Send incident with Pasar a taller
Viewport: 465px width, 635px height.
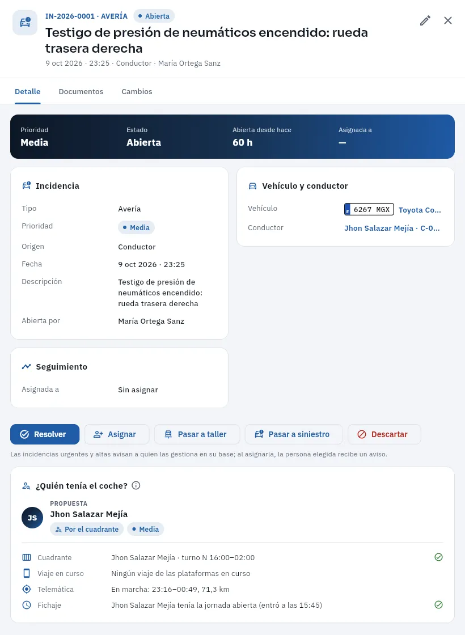[197, 434]
